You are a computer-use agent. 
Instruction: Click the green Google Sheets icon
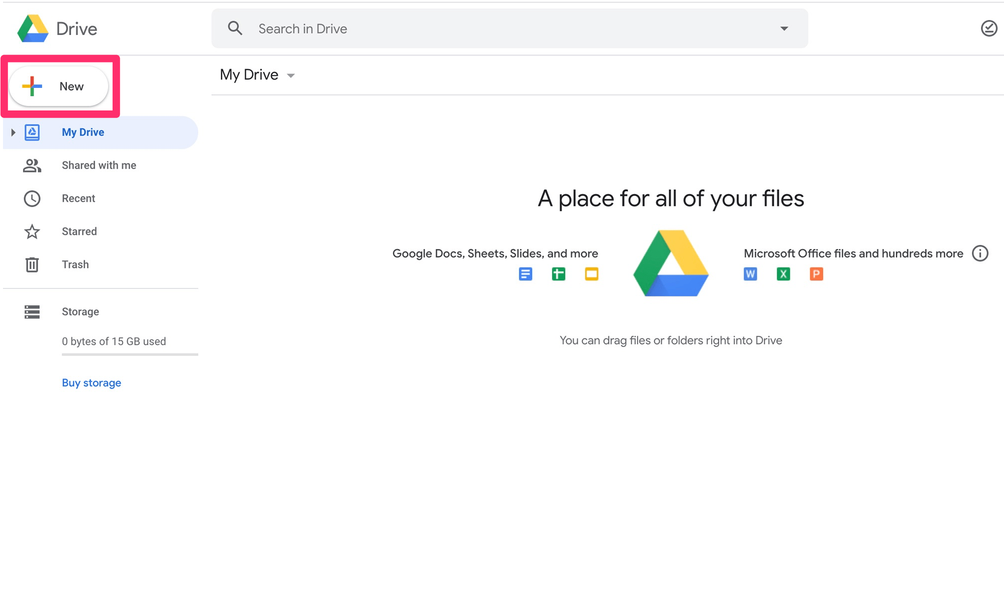pos(558,274)
